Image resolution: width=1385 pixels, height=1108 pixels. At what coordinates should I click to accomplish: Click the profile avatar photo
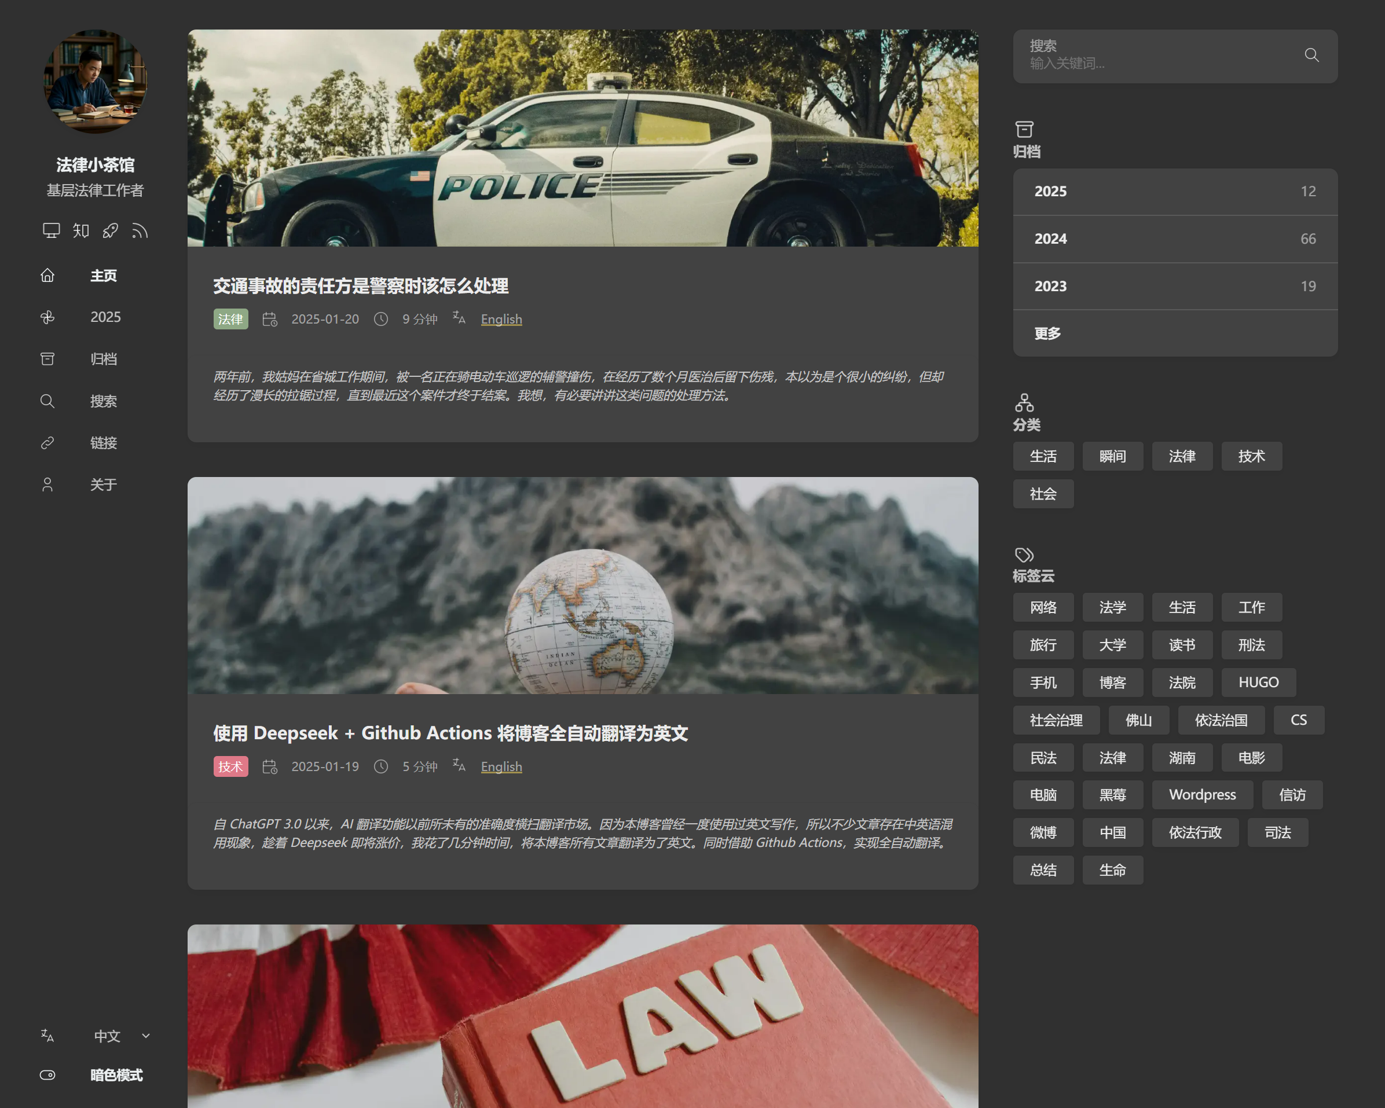coord(95,82)
